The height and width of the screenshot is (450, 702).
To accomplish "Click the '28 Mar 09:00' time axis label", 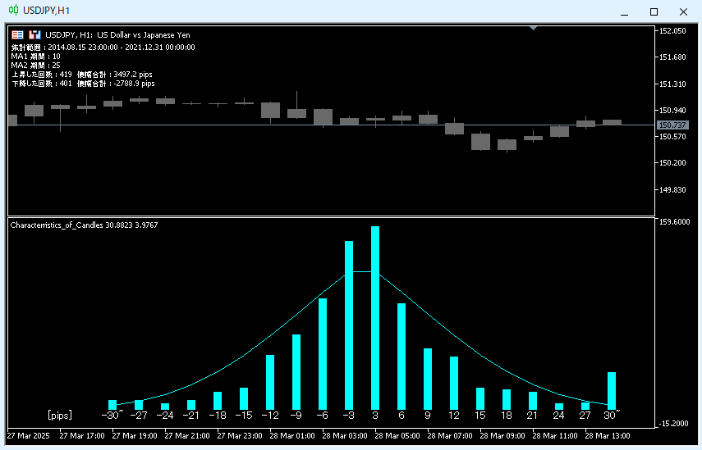I will 502,436.
